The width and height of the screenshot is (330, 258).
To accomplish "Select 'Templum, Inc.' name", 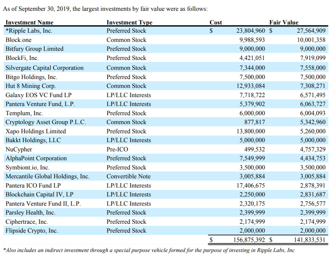I will [24, 113].
